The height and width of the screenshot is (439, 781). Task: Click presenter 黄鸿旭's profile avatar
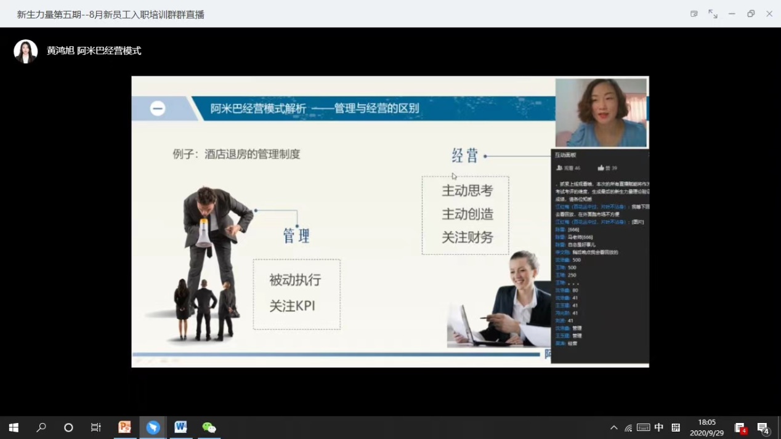(26, 51)
